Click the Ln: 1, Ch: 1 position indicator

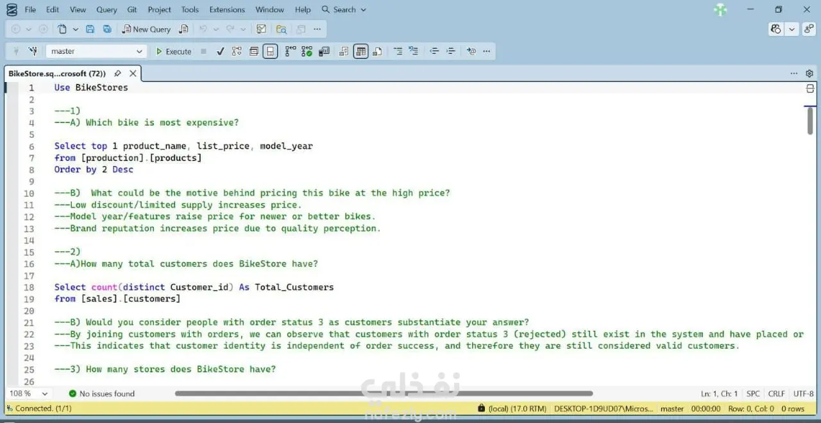click(x=720, y=394)
